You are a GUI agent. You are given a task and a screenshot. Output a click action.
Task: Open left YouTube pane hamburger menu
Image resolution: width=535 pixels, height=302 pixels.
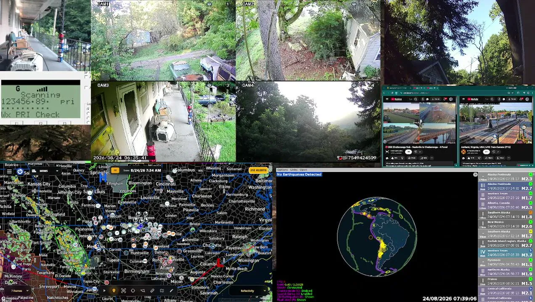click(x=387, y=99)
